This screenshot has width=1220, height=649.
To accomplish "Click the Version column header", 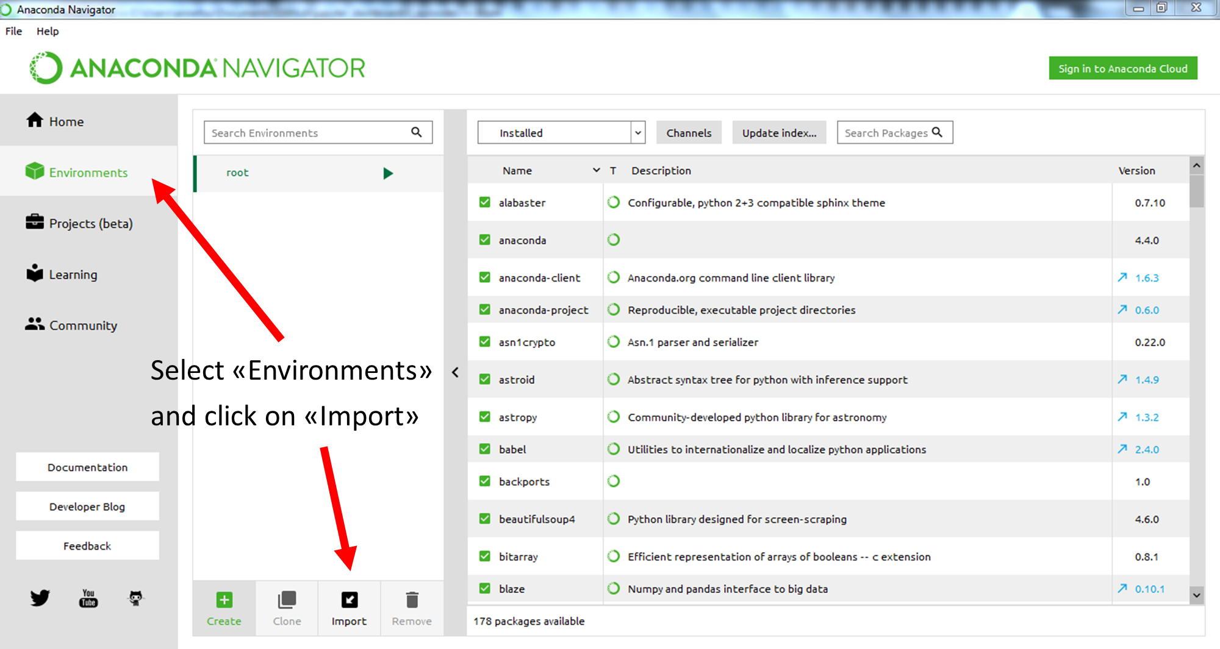I will tap(1136, 171).
